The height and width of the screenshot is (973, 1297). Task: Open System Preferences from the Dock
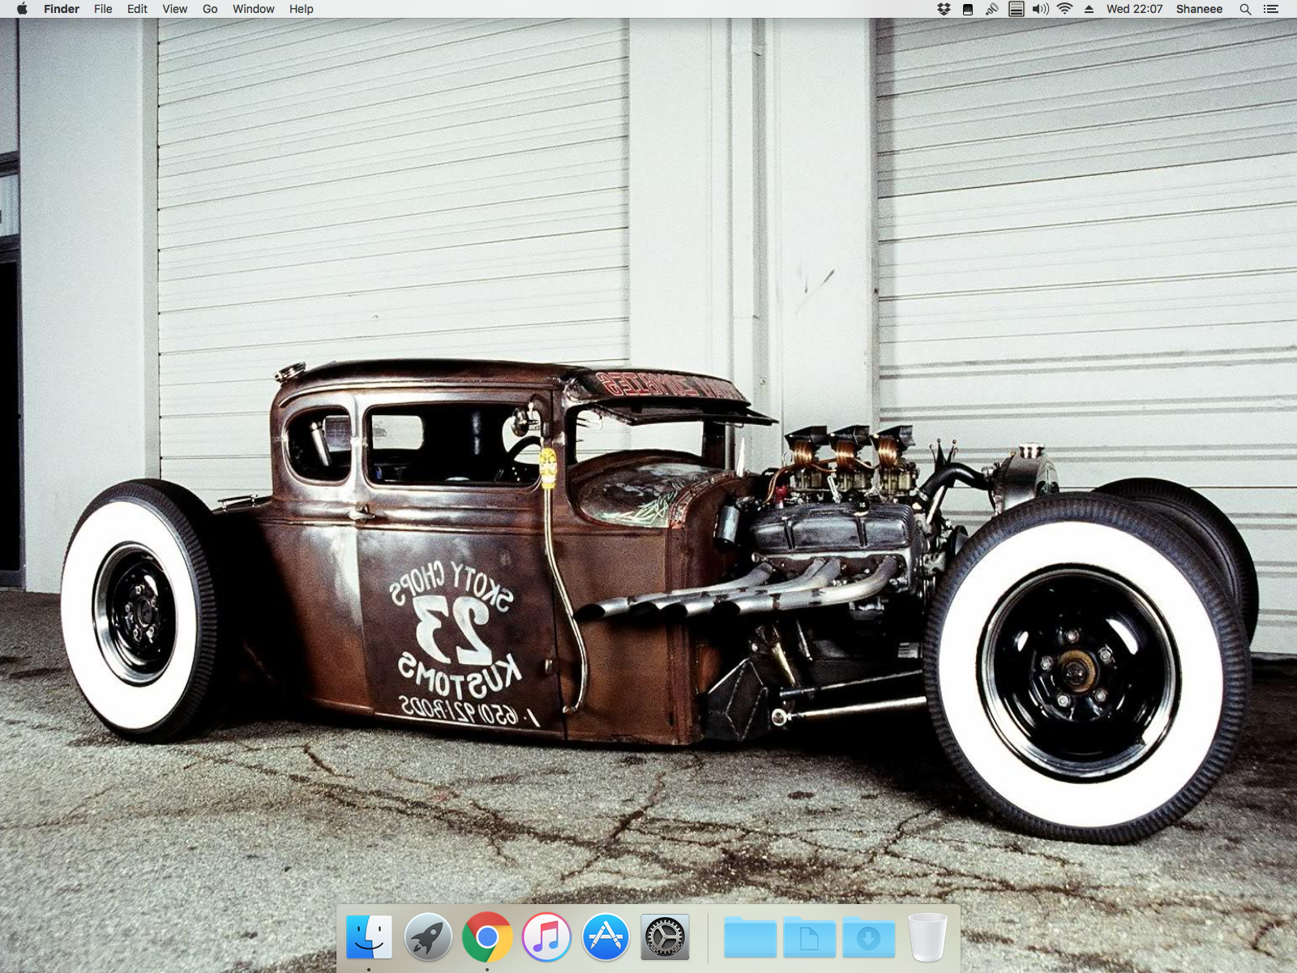665,937
